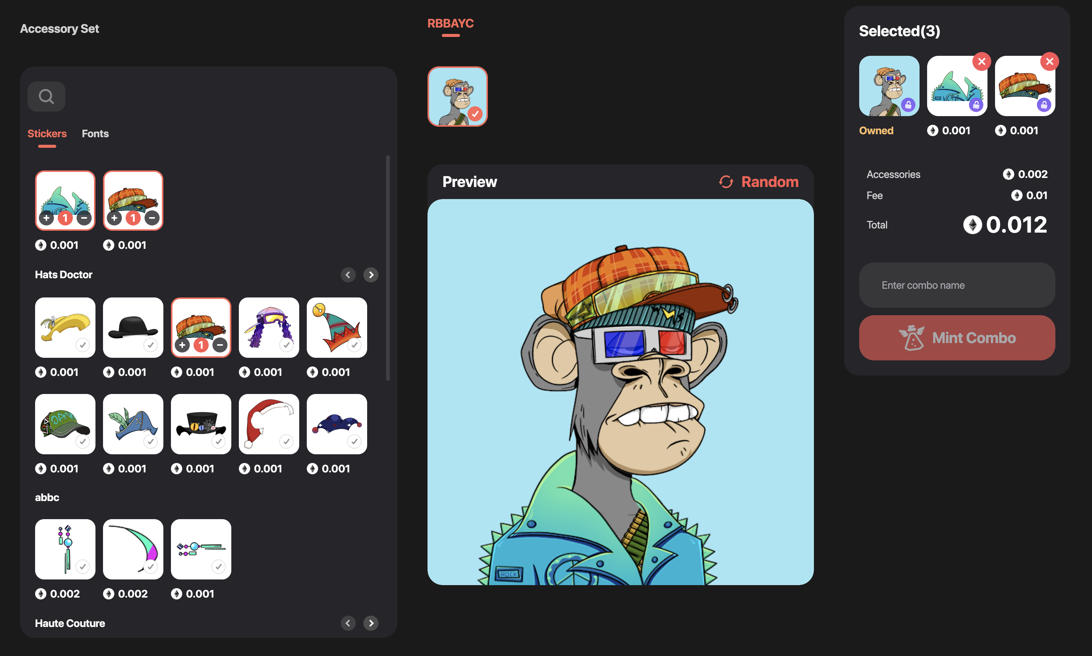Open the RBBAYC collection tab
Viewport: 1092px width, 656px height.
click(x=450, y=23)
